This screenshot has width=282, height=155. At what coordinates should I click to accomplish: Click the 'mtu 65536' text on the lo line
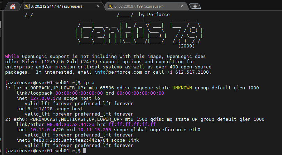[101, 88]
